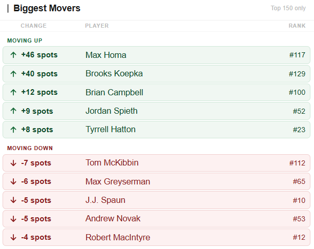Select Max Greyserman in moving down list
The height and width of the screenshot is (249, 314).
118,181
